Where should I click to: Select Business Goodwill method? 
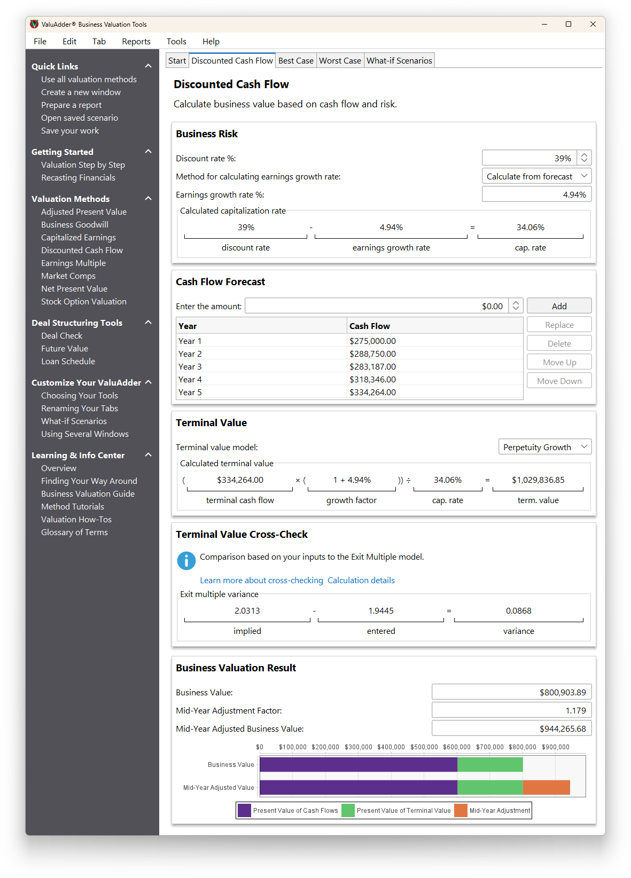75,224
